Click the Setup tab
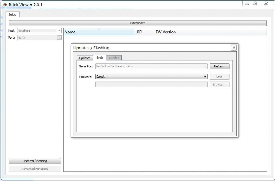The image size is (275, 181). point(12,14)
